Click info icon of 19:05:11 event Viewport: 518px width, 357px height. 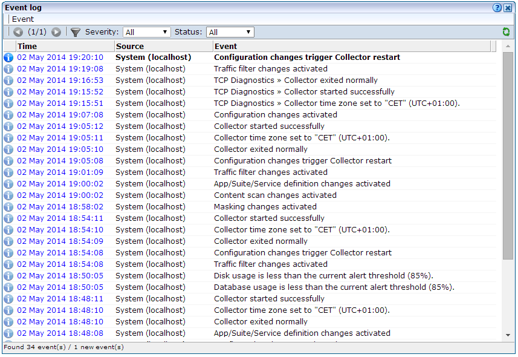pos(8,138)
